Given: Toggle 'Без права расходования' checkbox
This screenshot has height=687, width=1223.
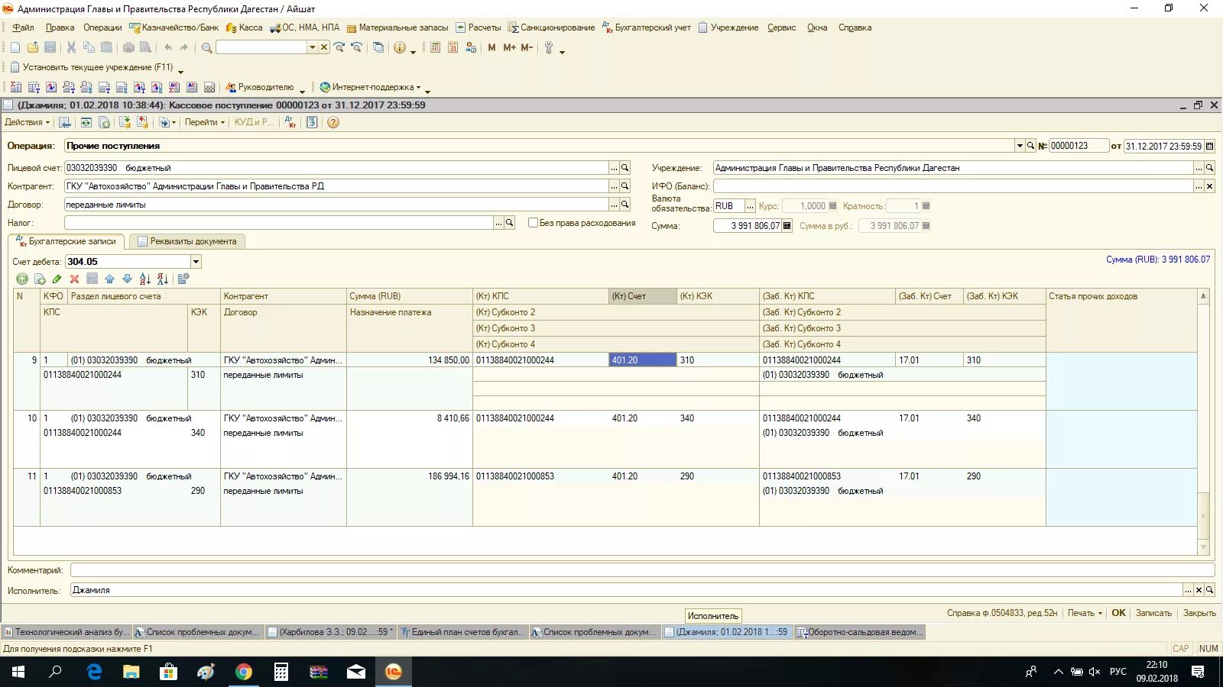Looking at the screenshot, I should (533, 223).
